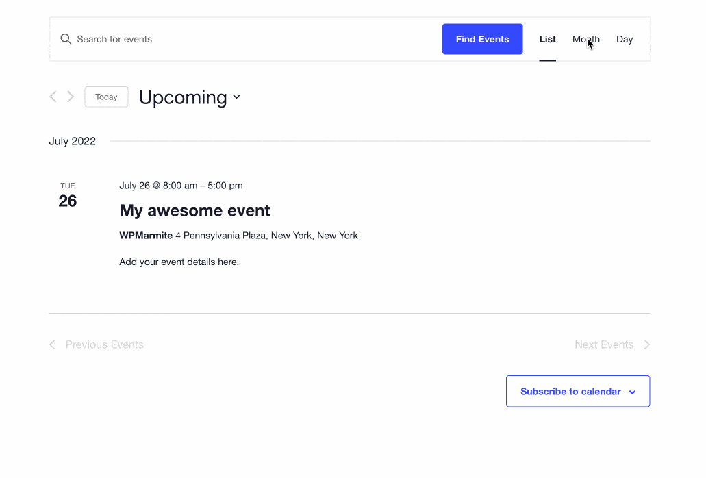Click the Upcoming heading
706x478 pixels.
183,97
